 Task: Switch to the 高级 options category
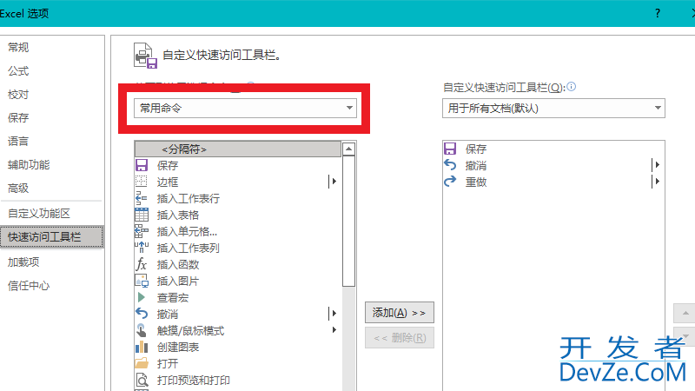click(x=18, y=188)
